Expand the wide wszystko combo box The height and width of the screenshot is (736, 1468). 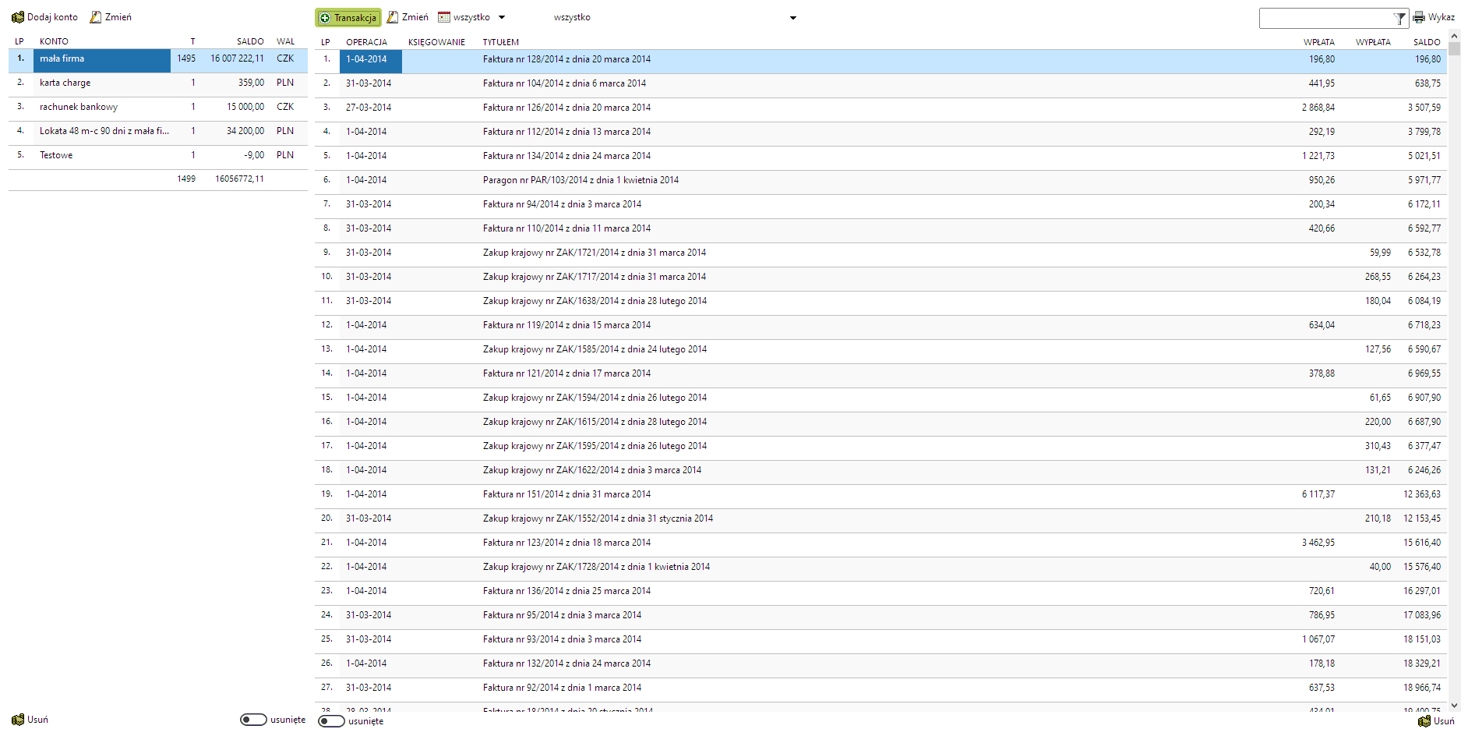[792, 18]
